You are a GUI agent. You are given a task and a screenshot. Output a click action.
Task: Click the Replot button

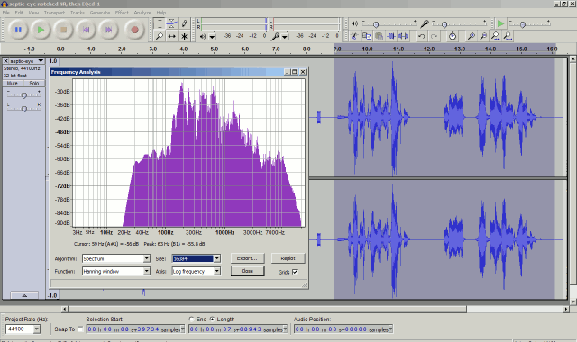click(288, 258)
